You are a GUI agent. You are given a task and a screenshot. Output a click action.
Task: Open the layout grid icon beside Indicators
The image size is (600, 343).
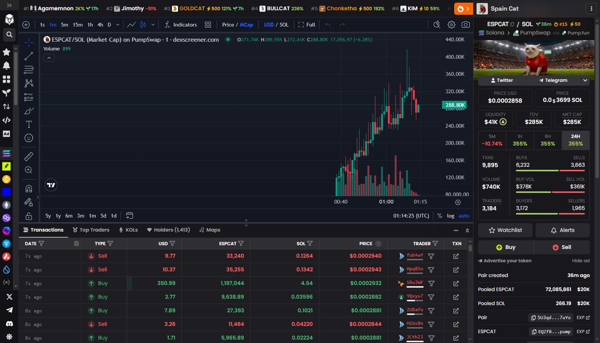(208, 24)
